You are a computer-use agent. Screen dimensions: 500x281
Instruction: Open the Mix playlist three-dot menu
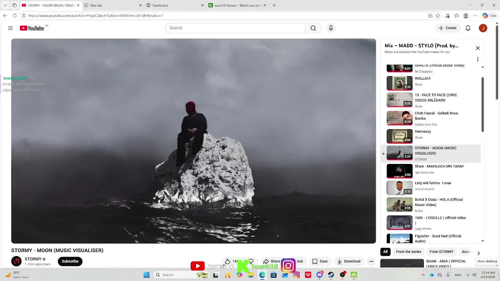[x=478, y=59]
